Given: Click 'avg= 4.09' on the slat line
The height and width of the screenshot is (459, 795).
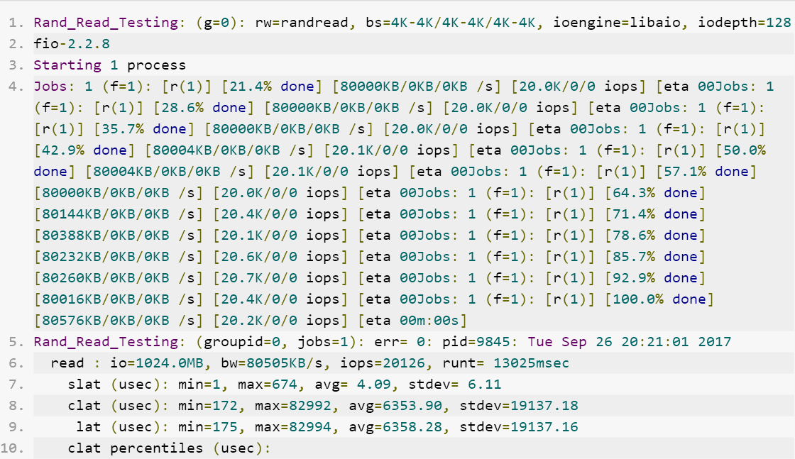Looking at the screenshot, I should (x=353, y=385).
